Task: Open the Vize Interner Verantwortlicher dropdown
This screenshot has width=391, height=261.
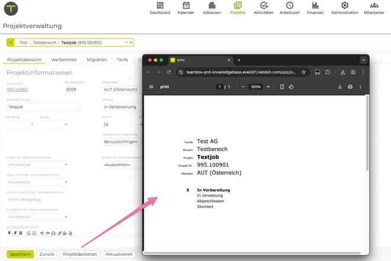Action: (38, 182)
